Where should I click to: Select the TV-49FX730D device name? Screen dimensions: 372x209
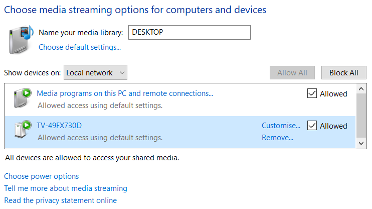tap(59, 126)
